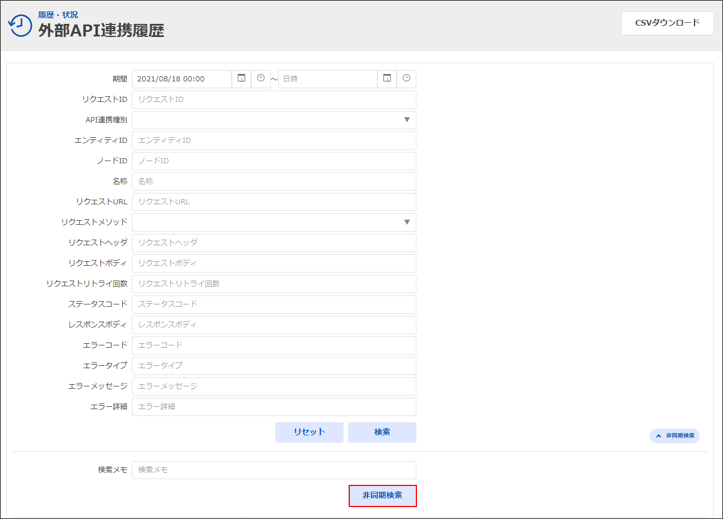Click the 検索メモ field label
This screenshot has width=723, height=519.
pos(113,470)
